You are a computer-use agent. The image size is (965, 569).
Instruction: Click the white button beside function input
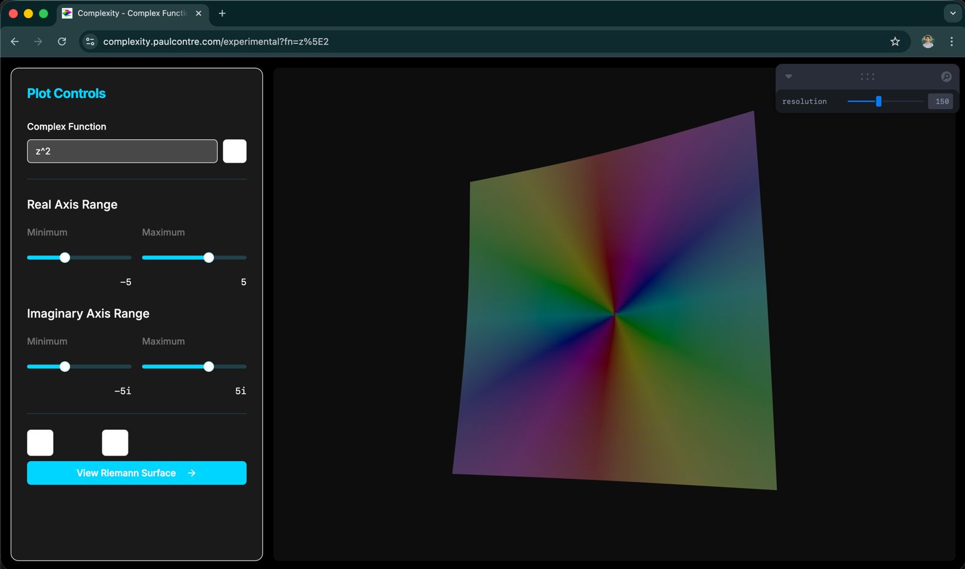tap(235, 151)
